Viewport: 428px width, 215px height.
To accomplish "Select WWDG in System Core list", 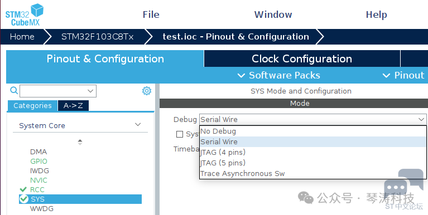I will pos(42,209).
